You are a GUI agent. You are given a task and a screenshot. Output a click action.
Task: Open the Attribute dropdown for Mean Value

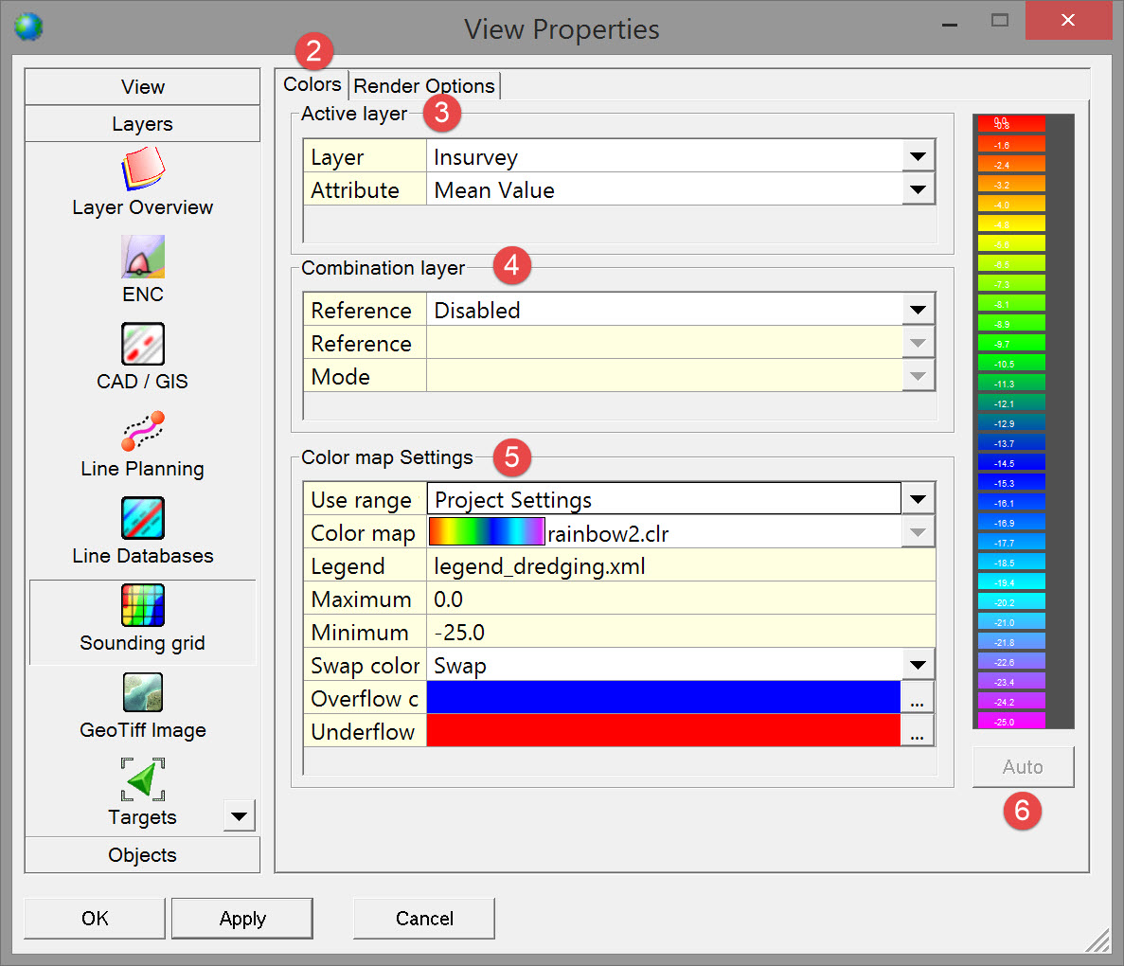917,190
